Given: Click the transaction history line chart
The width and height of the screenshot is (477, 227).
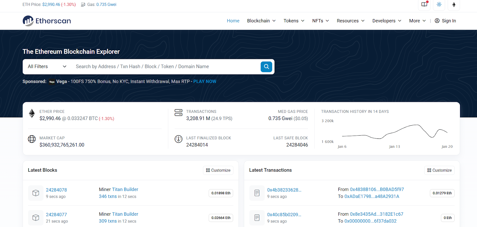Looking at the screenshot, I should pos(394,132).
